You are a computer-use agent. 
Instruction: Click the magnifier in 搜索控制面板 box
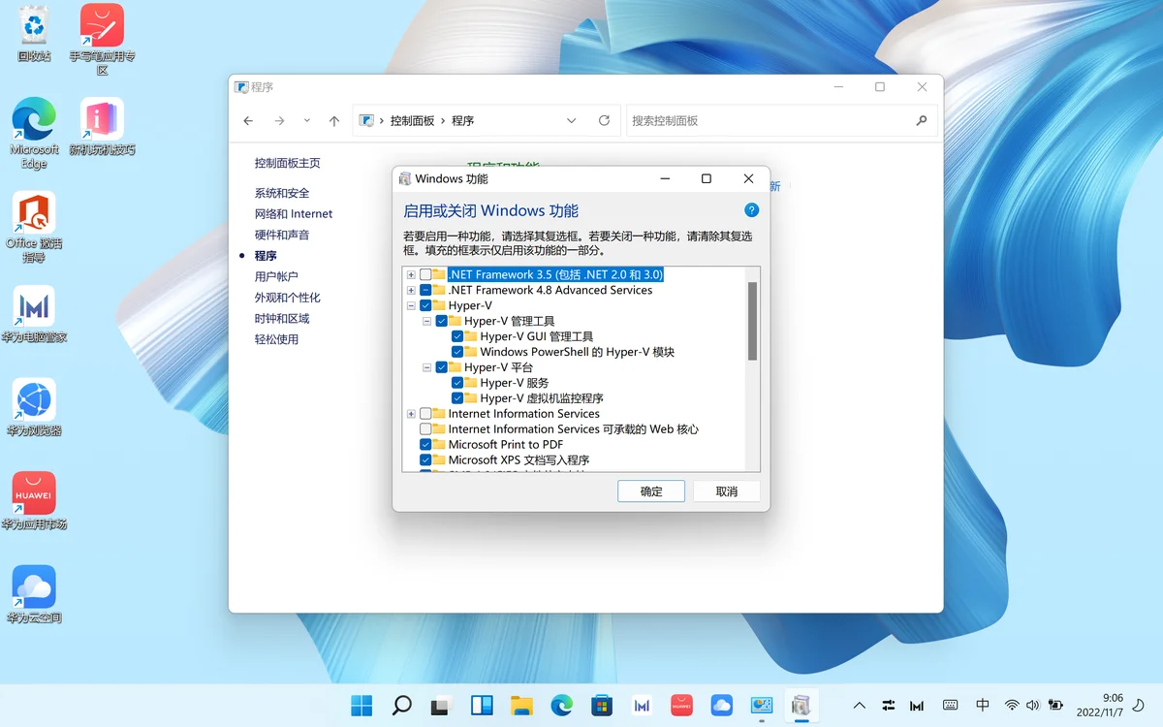coord(922,121)
